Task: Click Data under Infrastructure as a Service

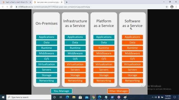Action: pos(75,42)
